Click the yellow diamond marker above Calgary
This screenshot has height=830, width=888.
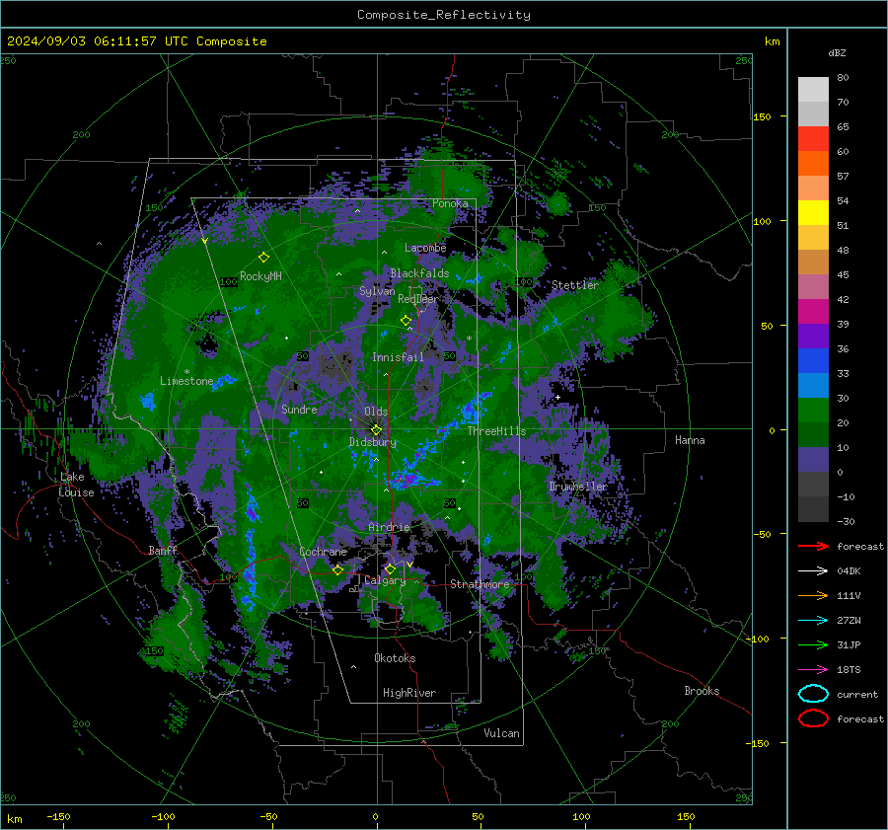click(x=390, y=568)
